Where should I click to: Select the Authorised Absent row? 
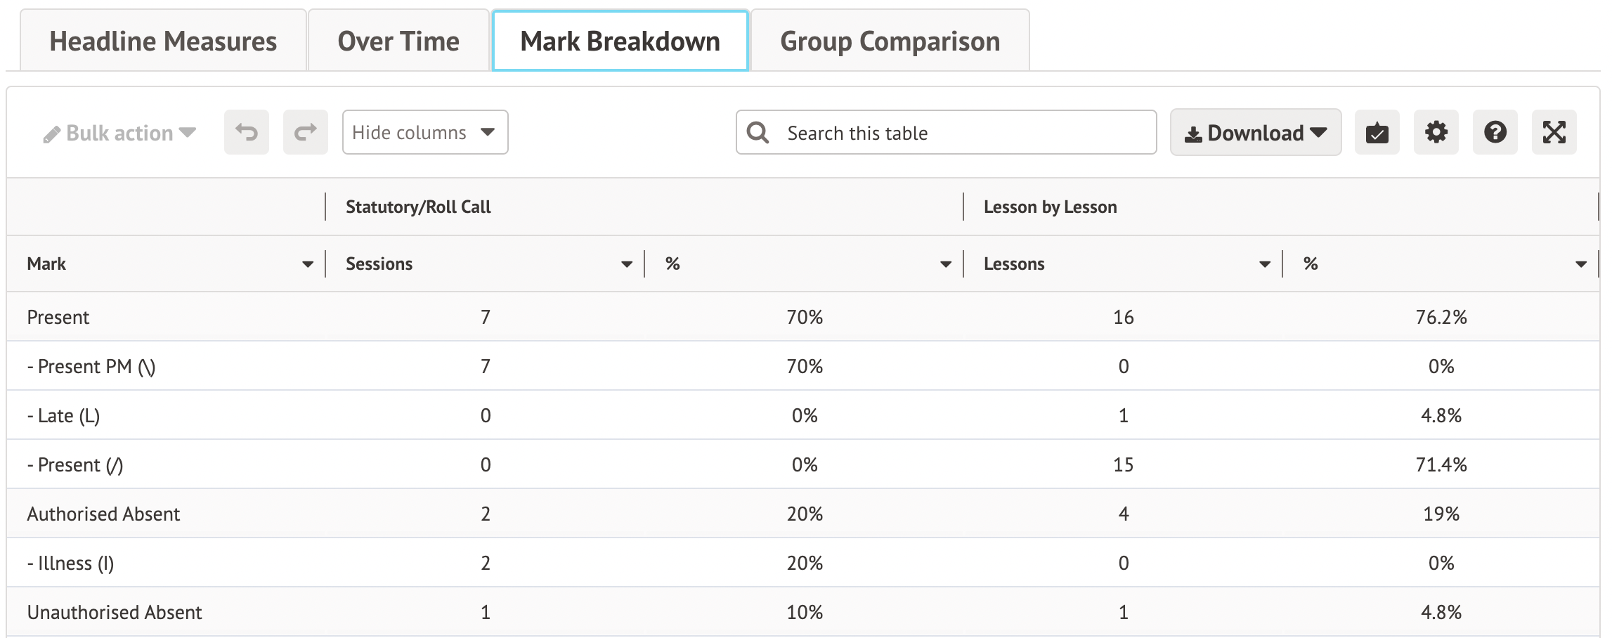[103, 514]
